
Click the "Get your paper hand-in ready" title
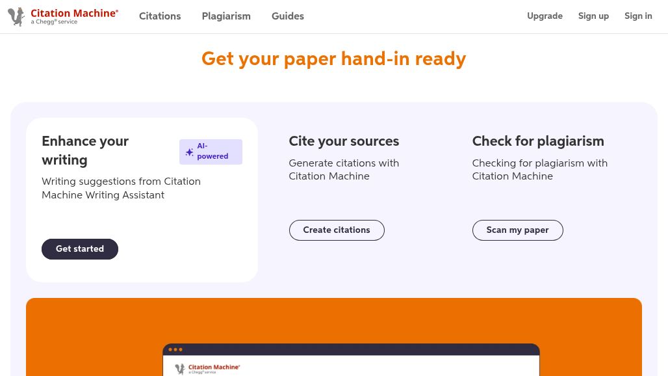pyautogui.click(x=333, y=59)
